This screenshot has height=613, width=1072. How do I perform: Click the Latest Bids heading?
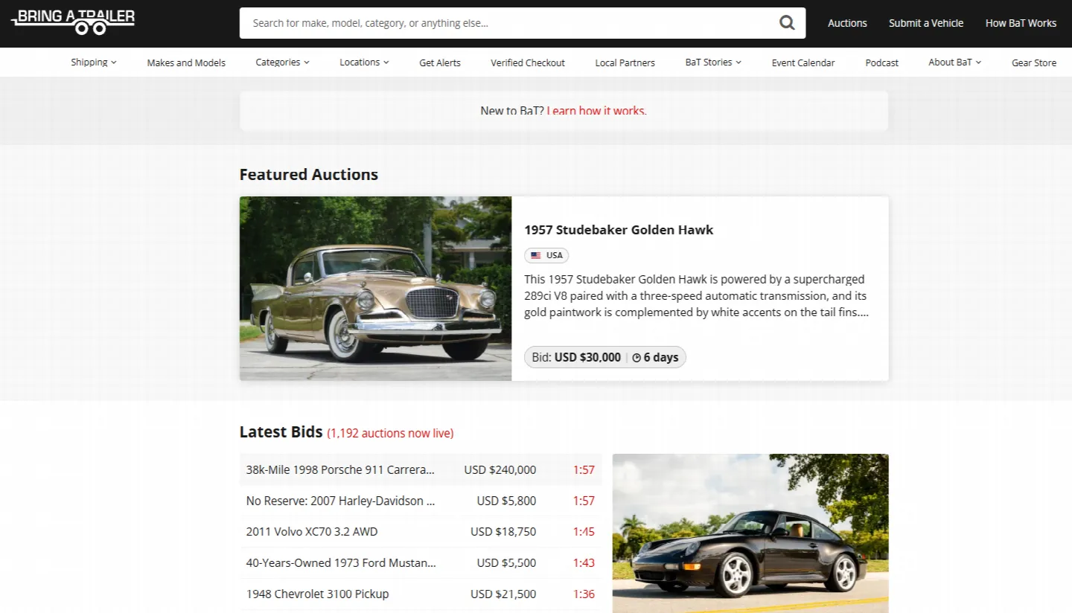(281, 432)
